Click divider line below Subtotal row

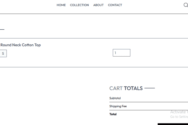point(149,102)
